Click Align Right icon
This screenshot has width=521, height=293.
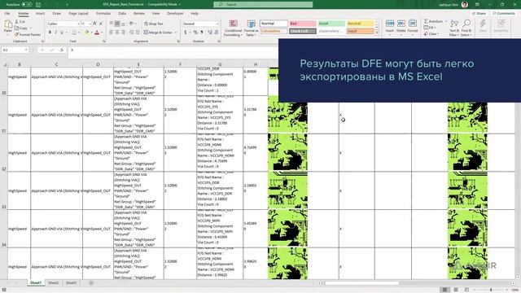coord(123,33)
